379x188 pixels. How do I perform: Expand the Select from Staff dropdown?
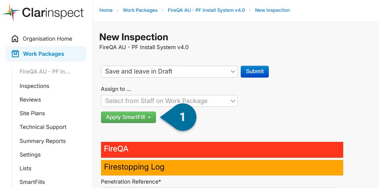click(x=169, y=101)
